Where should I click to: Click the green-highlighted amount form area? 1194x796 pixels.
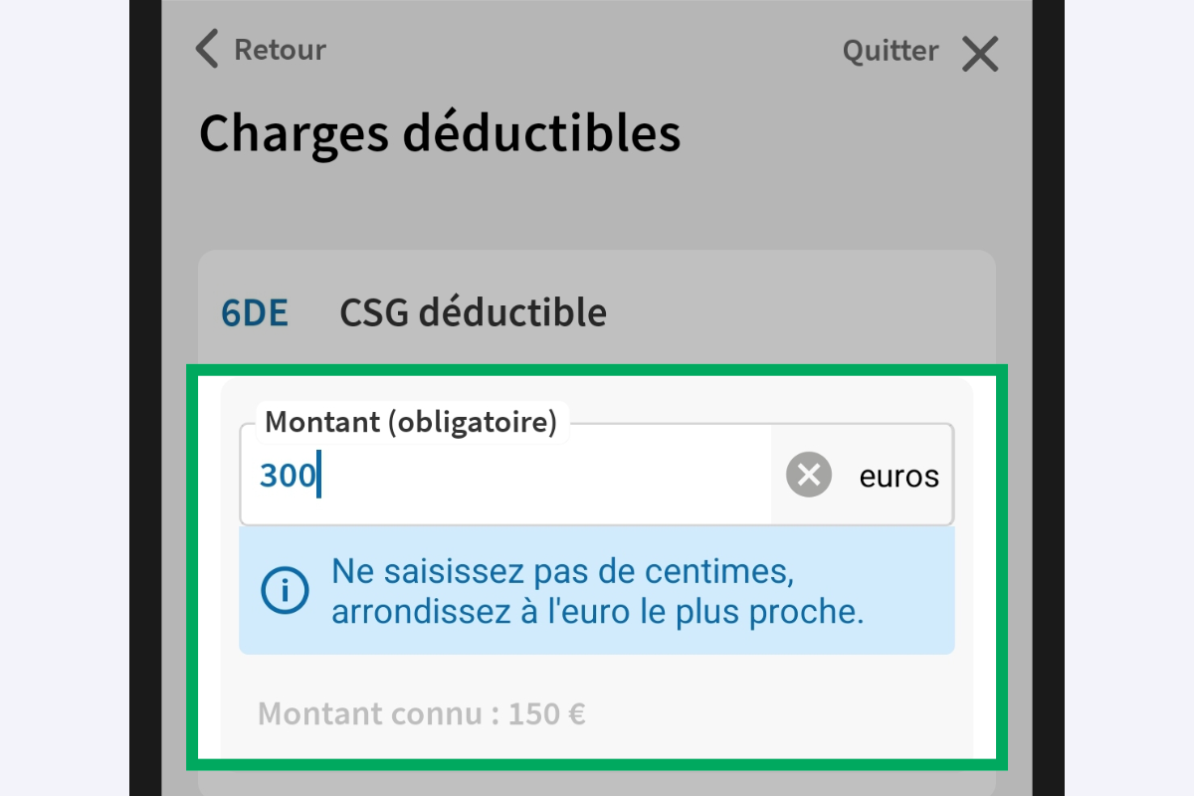(597, 567)
